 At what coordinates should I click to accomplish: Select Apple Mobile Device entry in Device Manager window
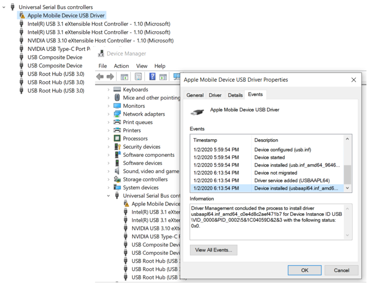tap(156, 204)
